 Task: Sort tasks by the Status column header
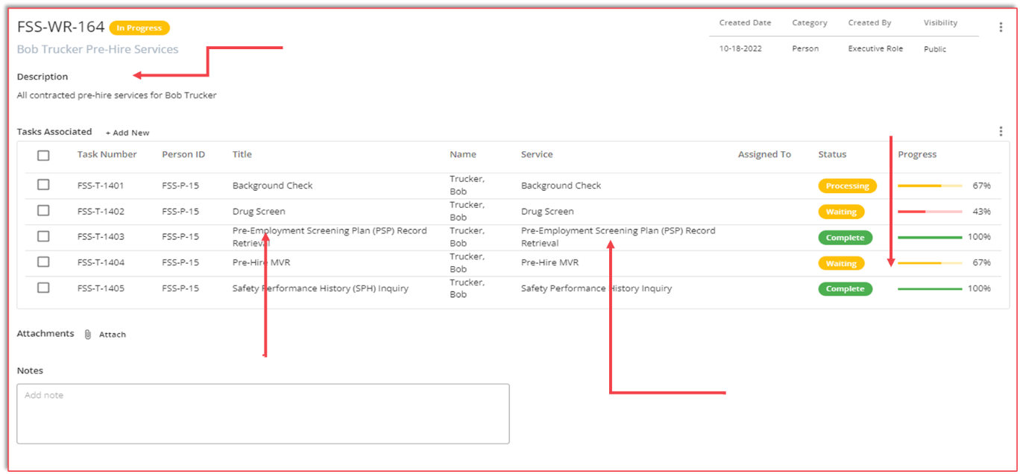coord(831,154)
